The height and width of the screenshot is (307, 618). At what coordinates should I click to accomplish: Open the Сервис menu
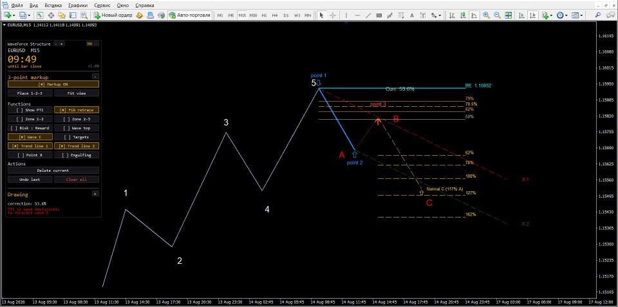click(102, 6)
